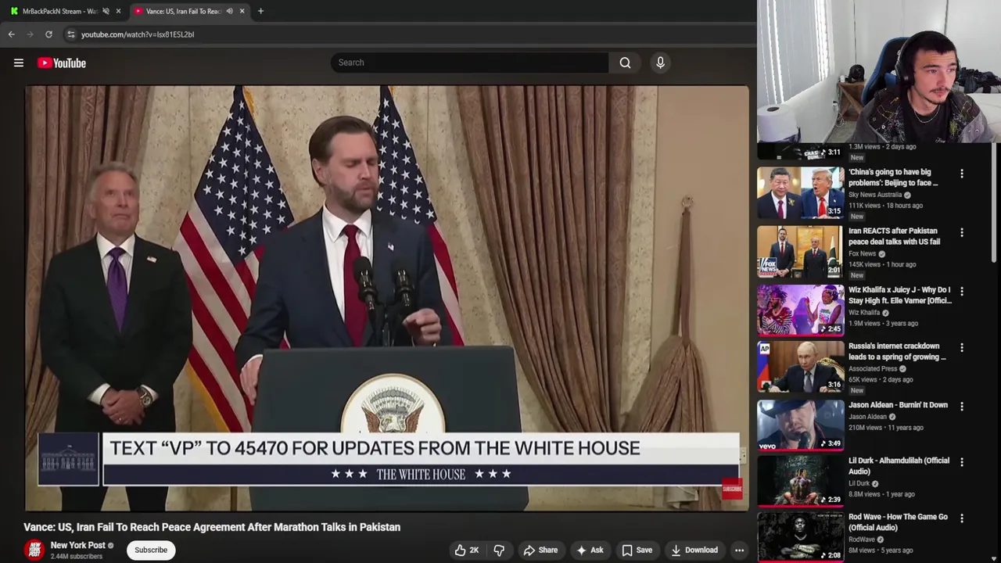Open the New York Post channel avatar
The image size is (1001, 563).
(x=34, y=550)
